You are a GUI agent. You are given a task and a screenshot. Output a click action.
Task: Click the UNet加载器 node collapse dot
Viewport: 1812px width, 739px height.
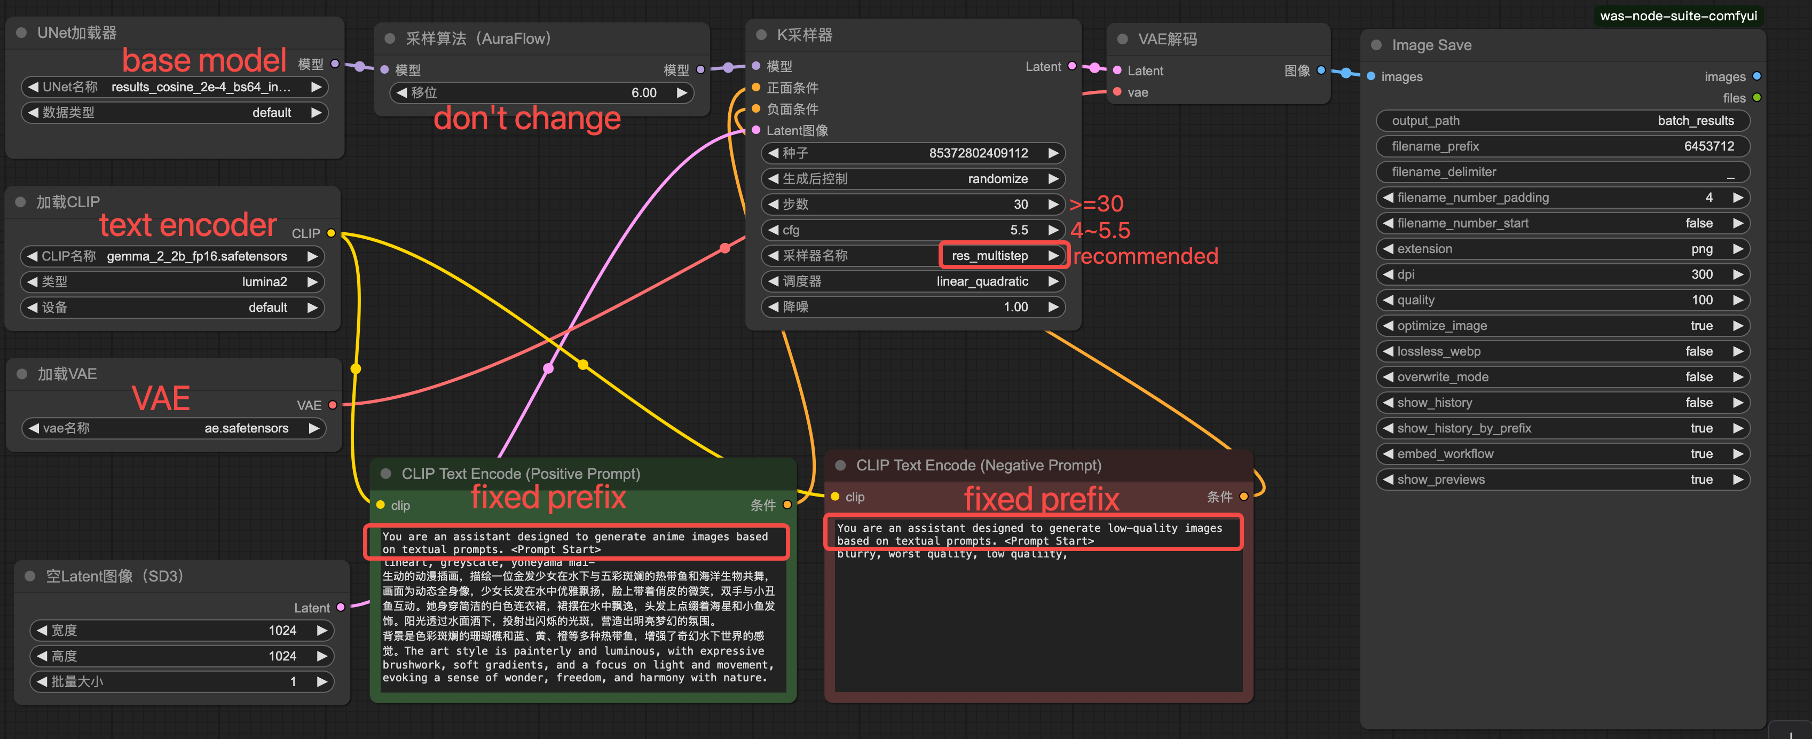point(21,33)
